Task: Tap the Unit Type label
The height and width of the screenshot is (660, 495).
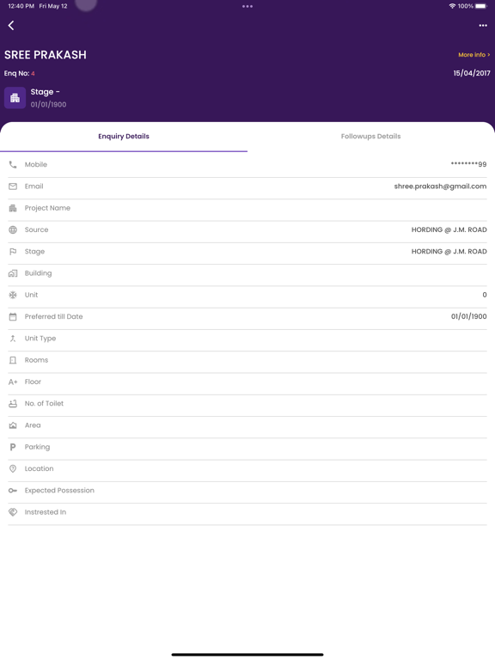Action: tap(40, 339)
